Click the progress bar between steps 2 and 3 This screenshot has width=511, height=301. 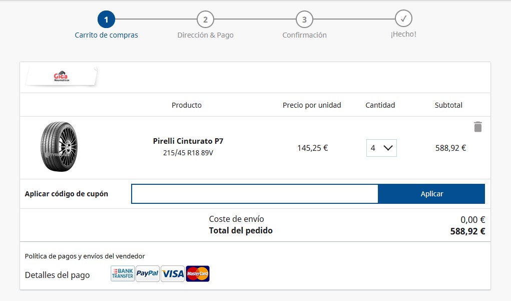pyautogui.click(x=255, y=20)
